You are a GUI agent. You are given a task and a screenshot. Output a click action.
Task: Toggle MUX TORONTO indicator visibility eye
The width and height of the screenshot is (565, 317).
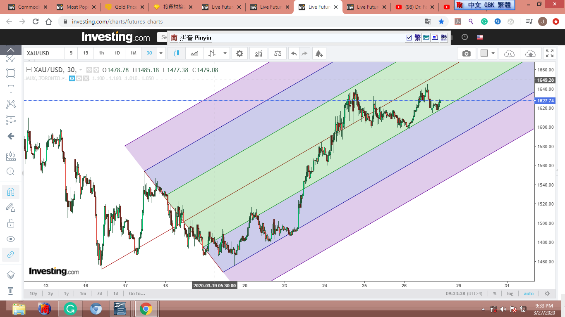point(72,78)
